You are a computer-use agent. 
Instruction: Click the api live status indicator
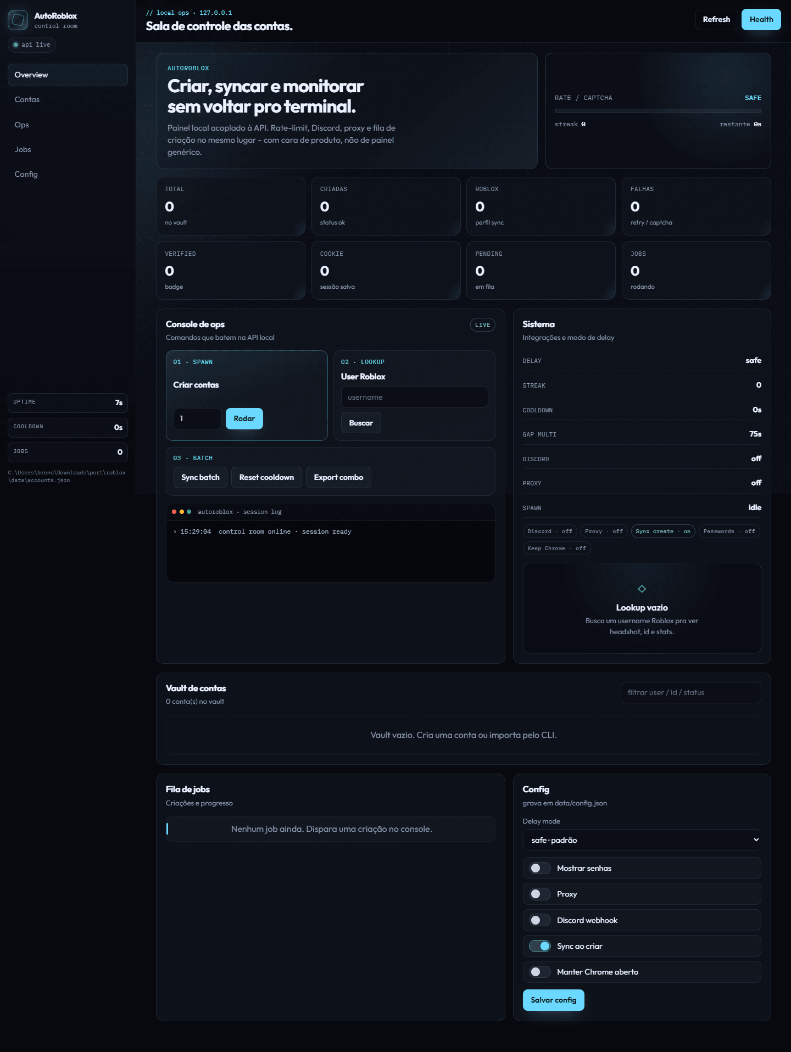pyautogui.click(x=32, y=45)
